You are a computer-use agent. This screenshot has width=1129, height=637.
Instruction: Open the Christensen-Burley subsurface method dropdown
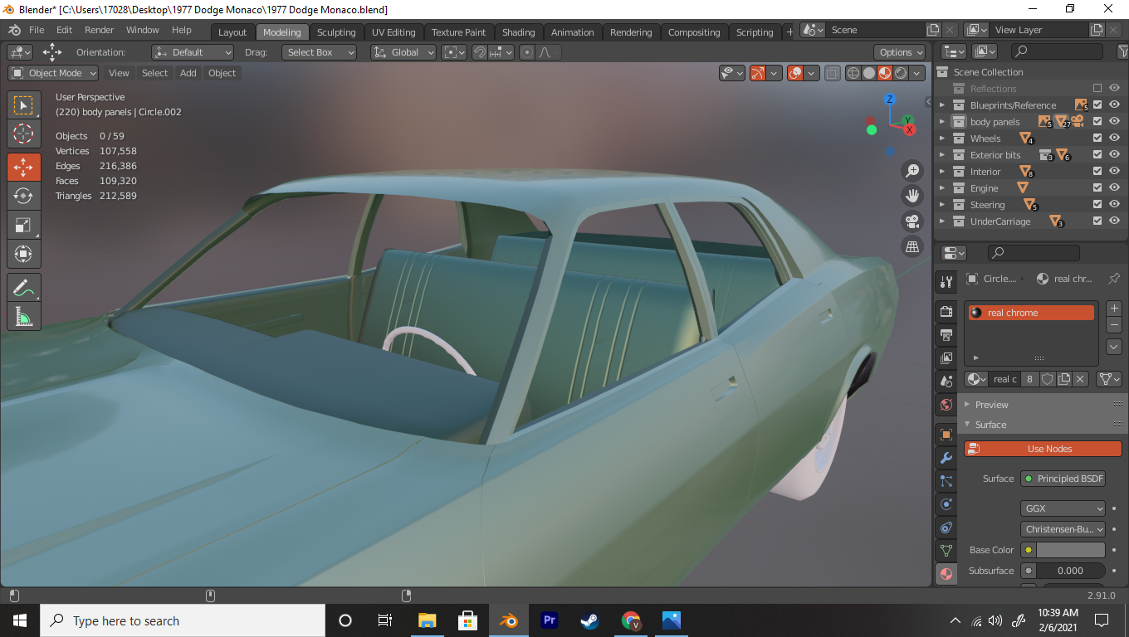tap(1063, 529)
